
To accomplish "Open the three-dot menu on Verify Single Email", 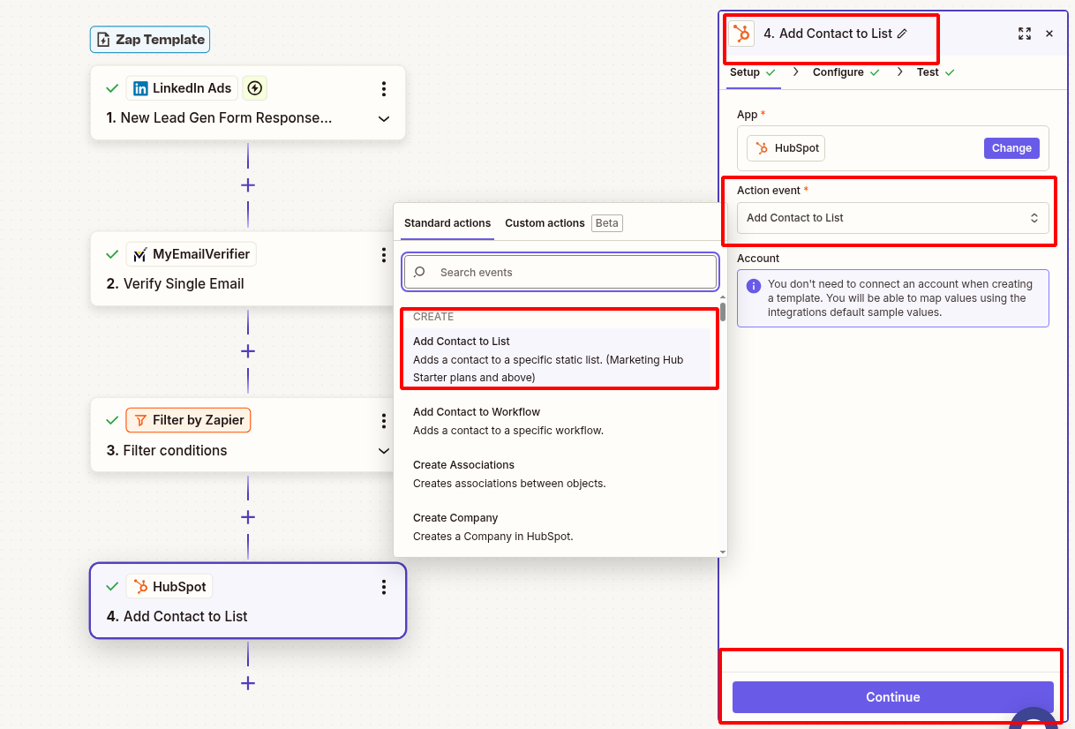I will [x=384, y=255].
